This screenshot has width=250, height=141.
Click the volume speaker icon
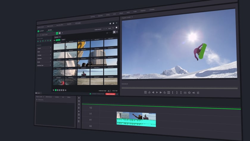pyautogui.click(x=193, y=93)
